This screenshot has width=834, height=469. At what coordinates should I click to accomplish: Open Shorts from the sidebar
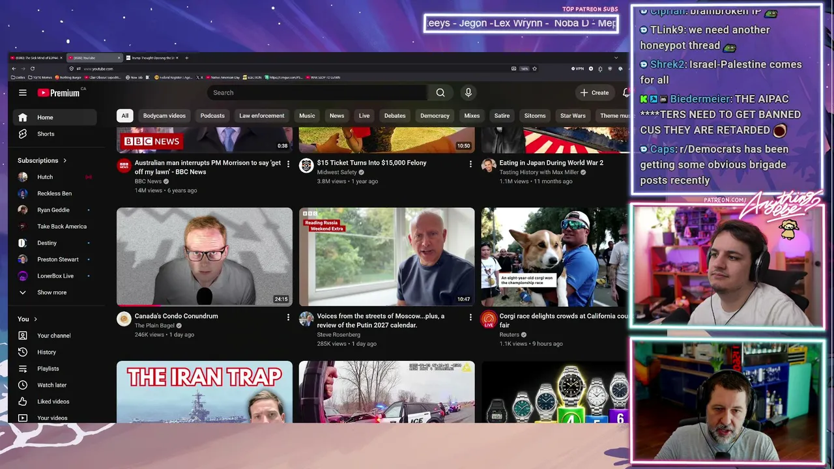pos(55,134)
